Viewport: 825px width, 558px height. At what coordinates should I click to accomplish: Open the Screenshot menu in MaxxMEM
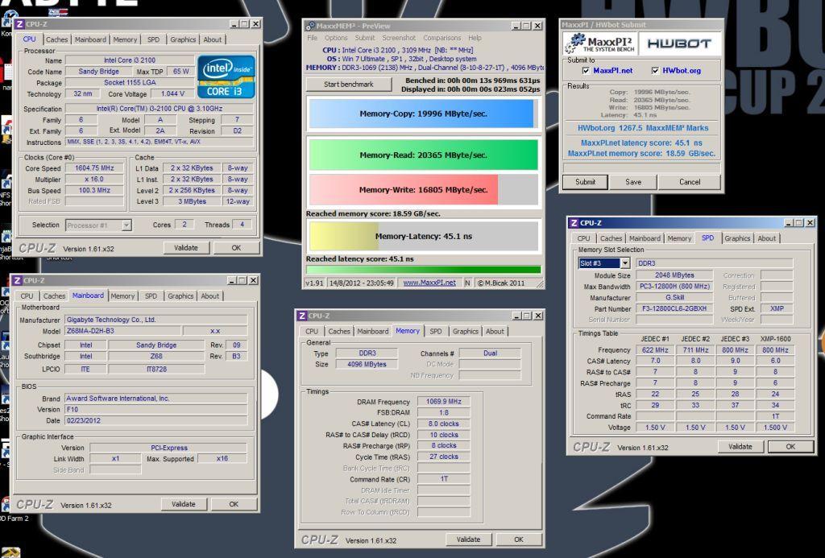tap(399, 38)
